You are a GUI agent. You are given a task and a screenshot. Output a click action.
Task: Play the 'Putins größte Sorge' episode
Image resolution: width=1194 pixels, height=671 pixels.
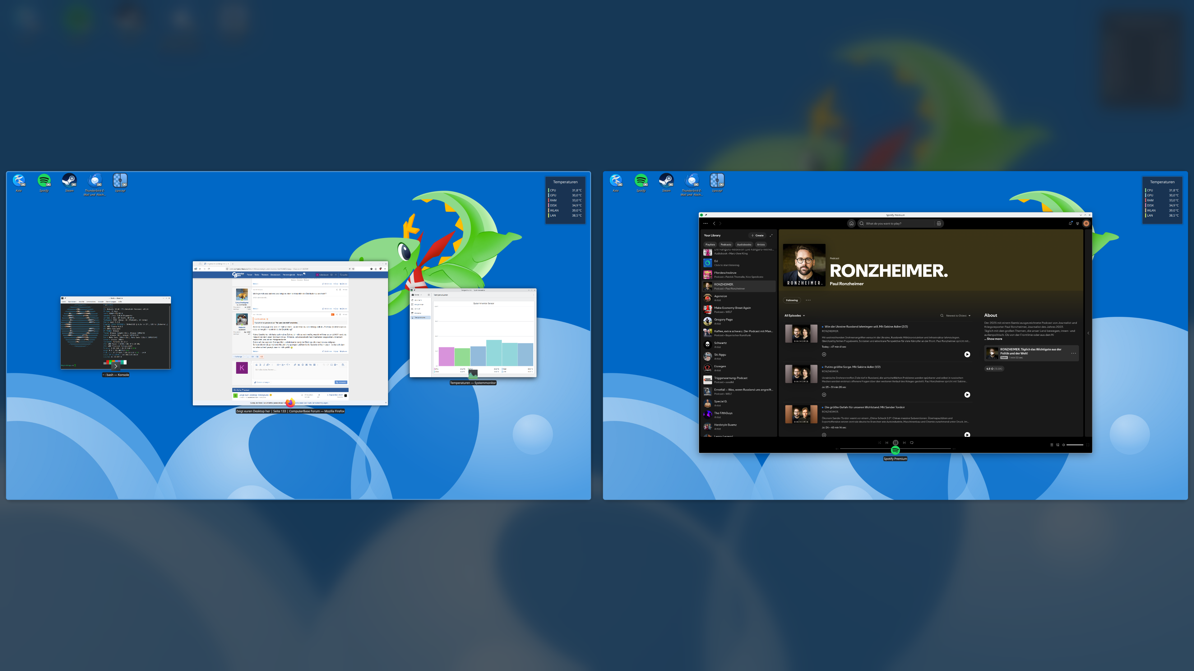click(x=967, y=395)
